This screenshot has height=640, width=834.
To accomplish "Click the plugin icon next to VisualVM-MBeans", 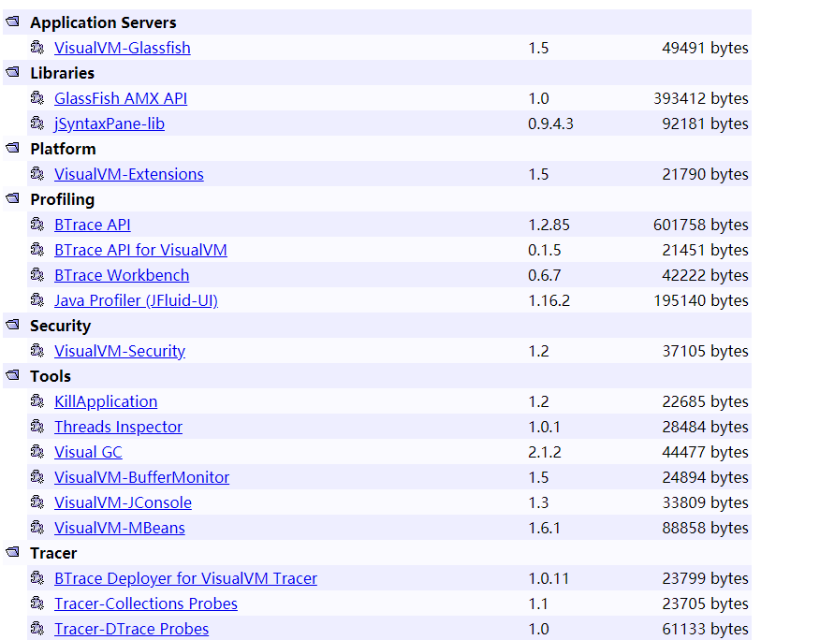I will pyautogui.click(x=37, y=528).
